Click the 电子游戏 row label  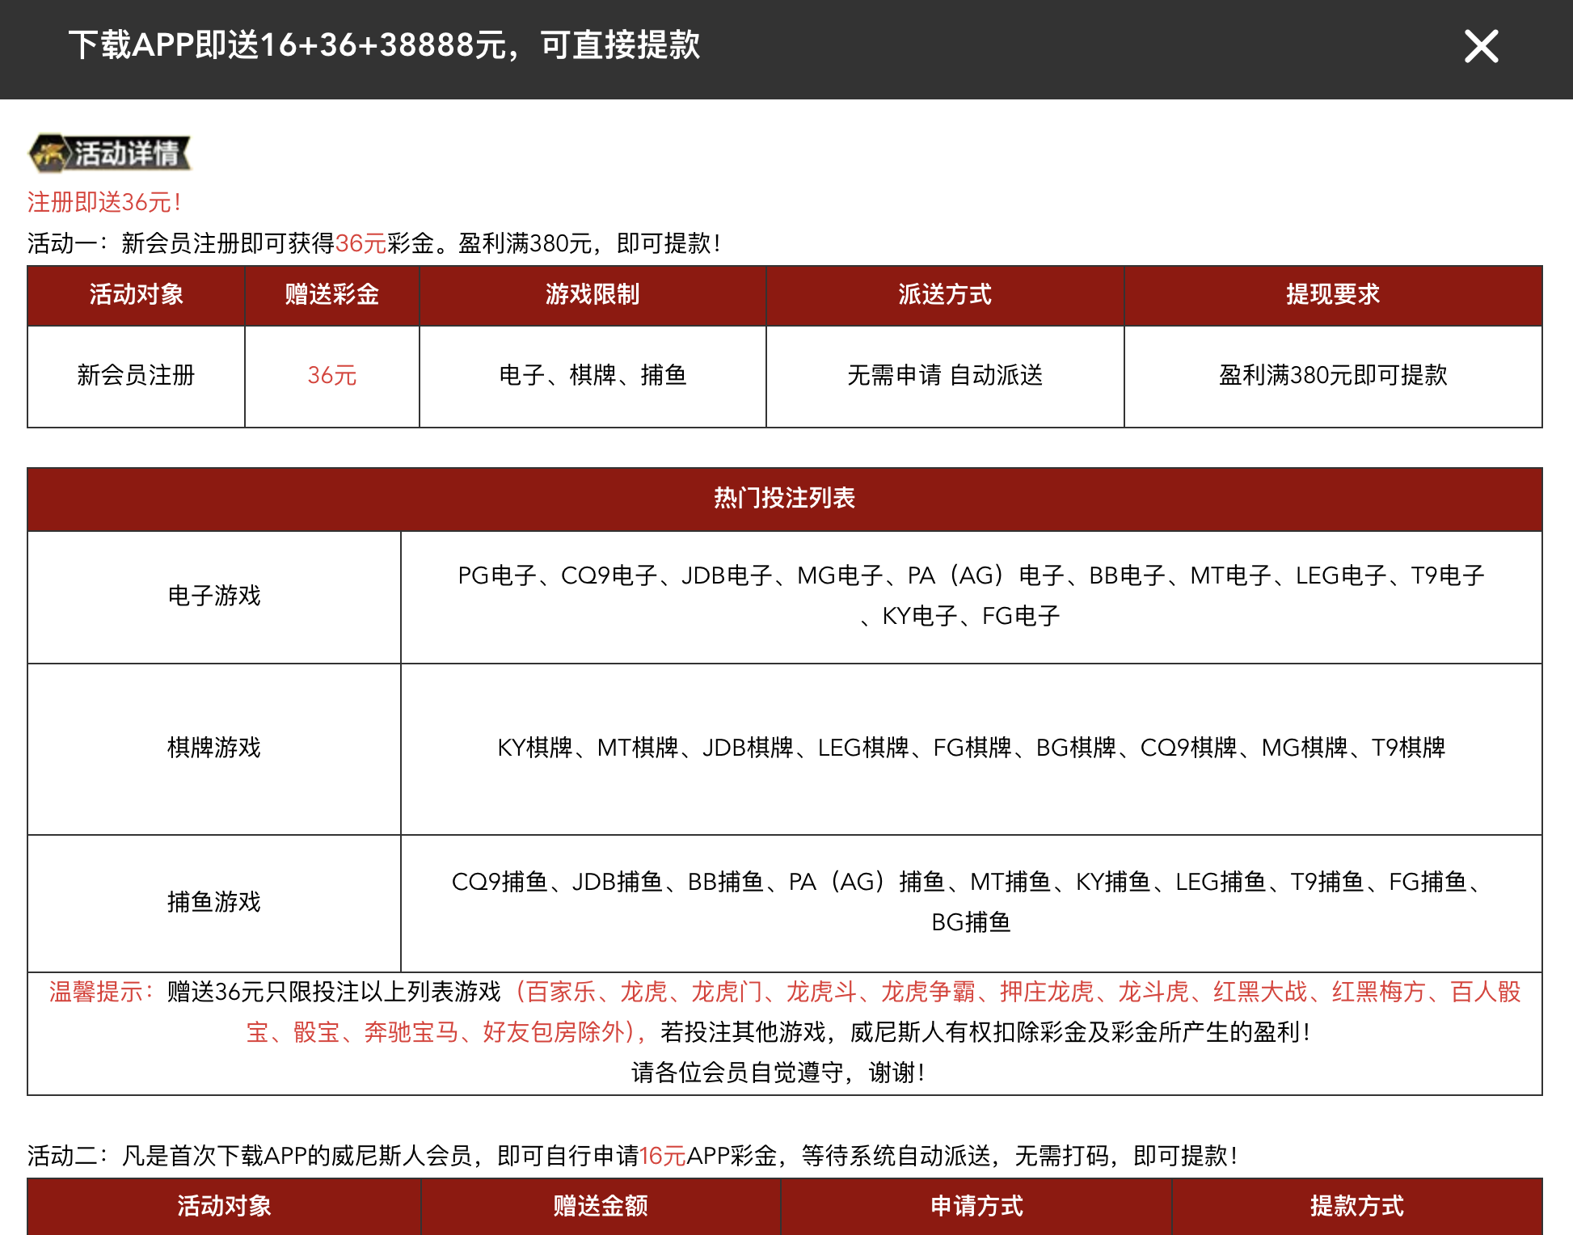pos(214,596)
